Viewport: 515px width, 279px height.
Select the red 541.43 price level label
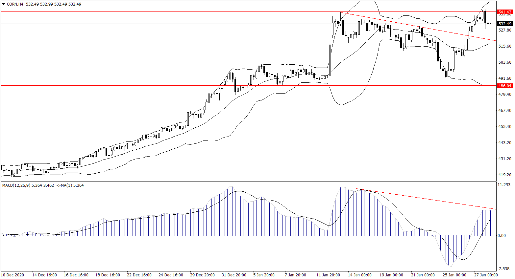click(x=505, y=12)
